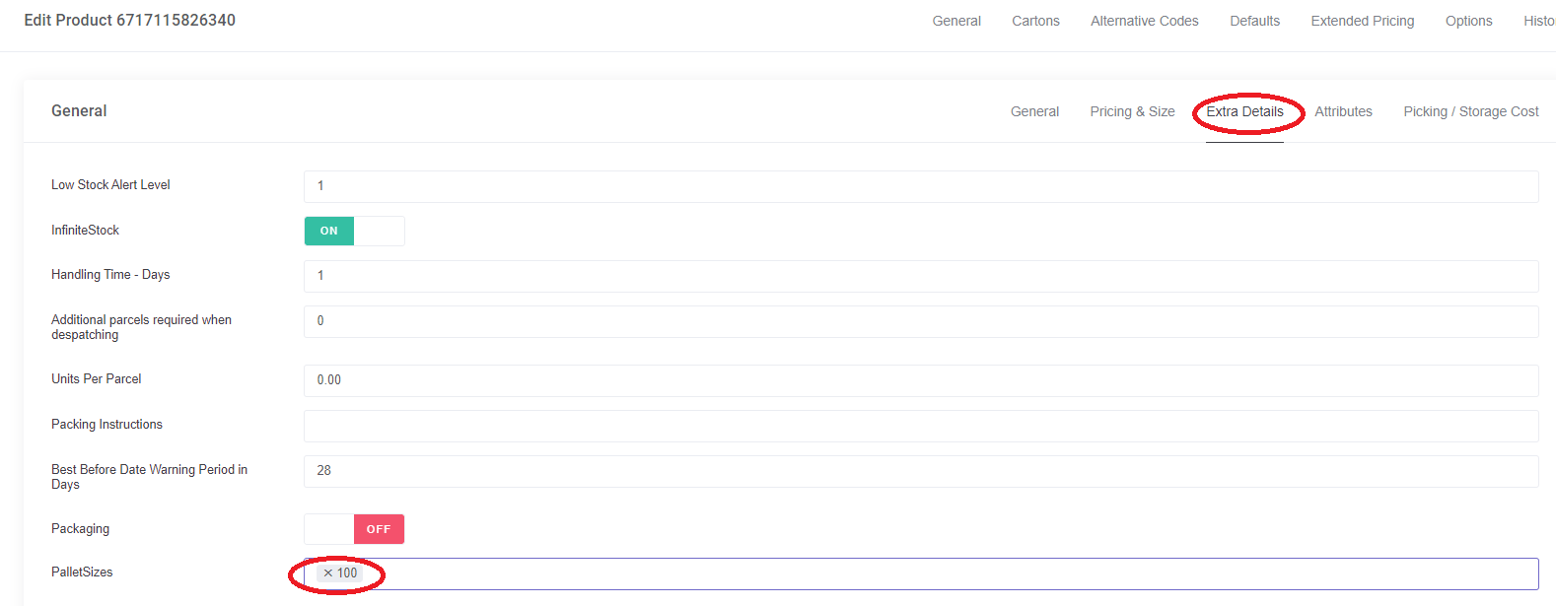
Task: Switch to the Pricing & Size tab
Action: (x=1132, y=111)
